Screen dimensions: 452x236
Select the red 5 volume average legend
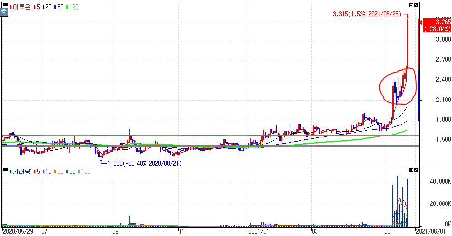(37, 171)
